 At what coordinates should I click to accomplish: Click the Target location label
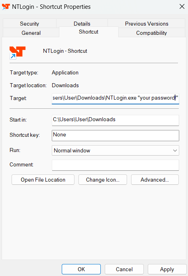28,85
